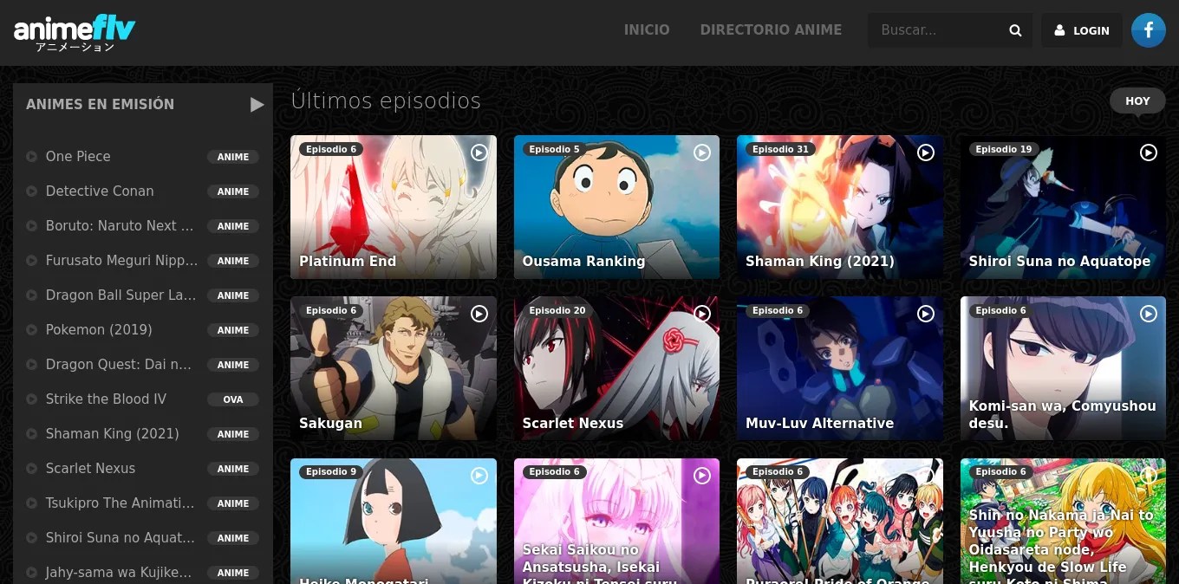Click bullet icon beside Detective Conan
The width and height of the screenshot is (1179, 584).
[x=32, y=191]
